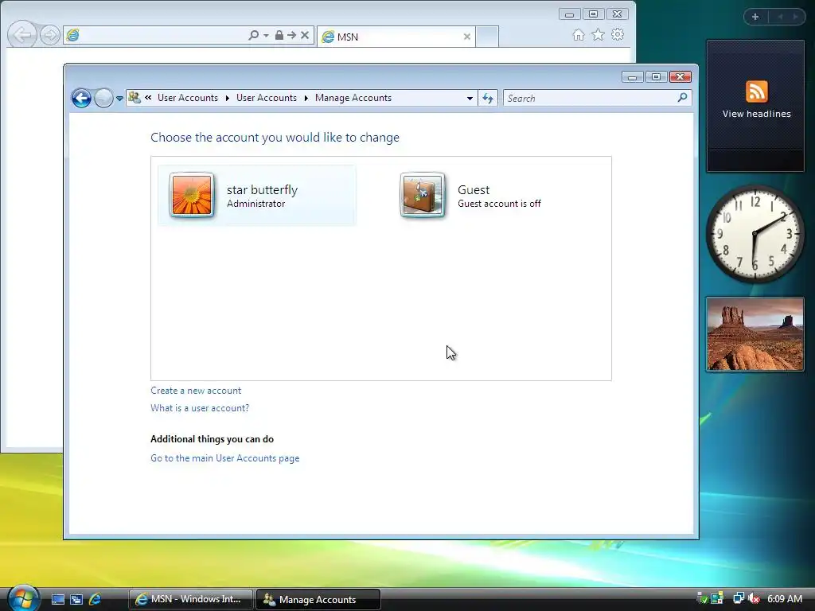Open What is a user account? help
The width and height of the screenshot is (815, 611).
[x=200, y=408]
